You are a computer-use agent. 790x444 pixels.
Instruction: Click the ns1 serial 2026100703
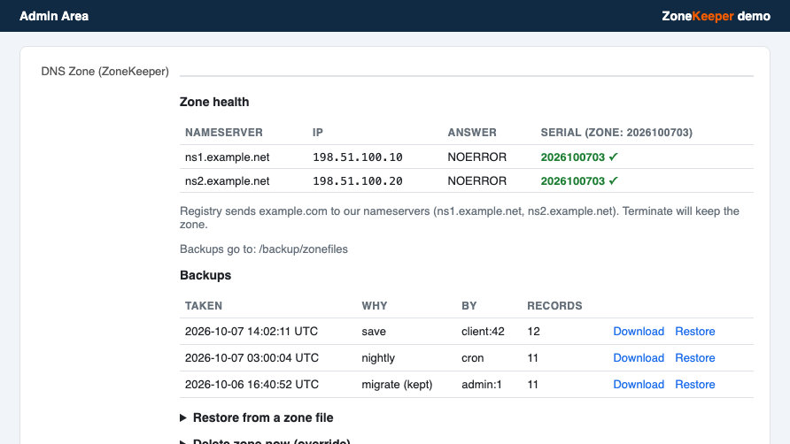coord(573,157)
